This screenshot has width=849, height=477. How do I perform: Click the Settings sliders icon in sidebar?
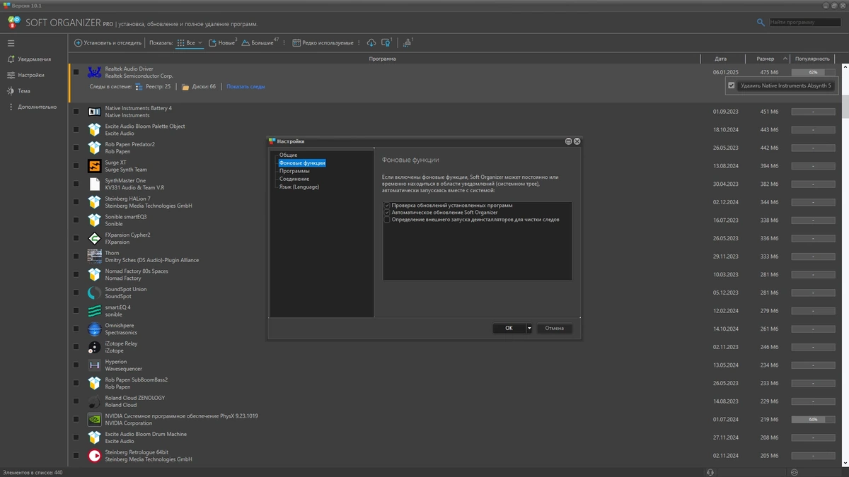pos(11,75)
